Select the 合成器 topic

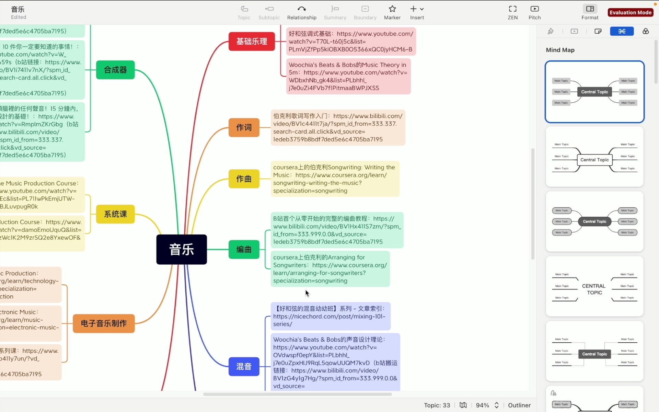pos(115,70)
